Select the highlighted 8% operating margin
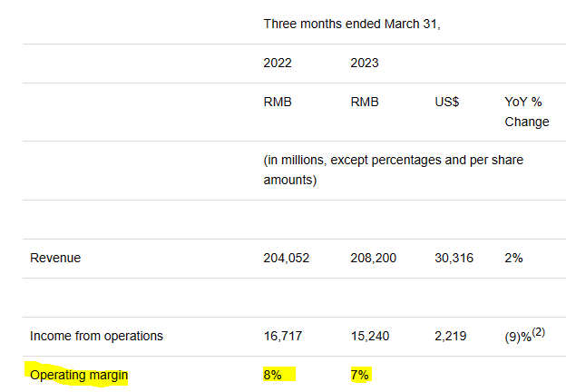 click(x=274, y=375)
